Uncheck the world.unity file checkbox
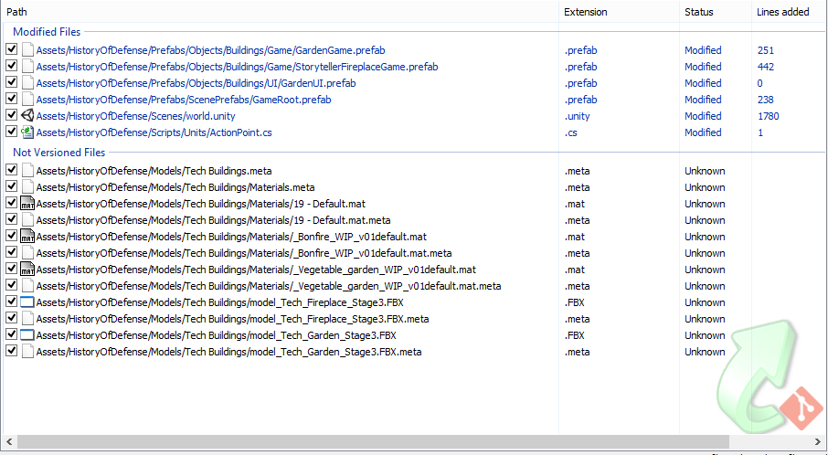This screenshot has height=455, width=828. click(x=11, y=116)
